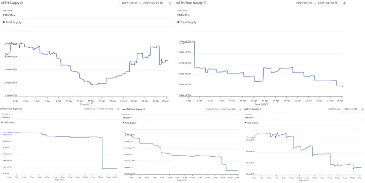This screenshot has height=183, width=365.
Task: Click the 540k rsETH y-axis label
Action: (185, 95)
